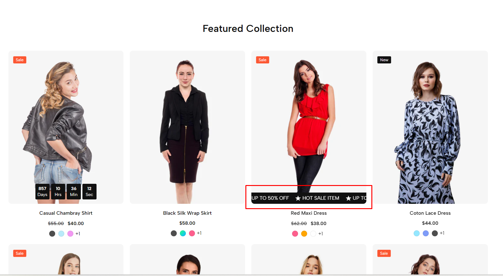This screenshot has height=276, width=503.
Task: Select the pink swatch for Red Maxi Dress
Action: (295, 233)
